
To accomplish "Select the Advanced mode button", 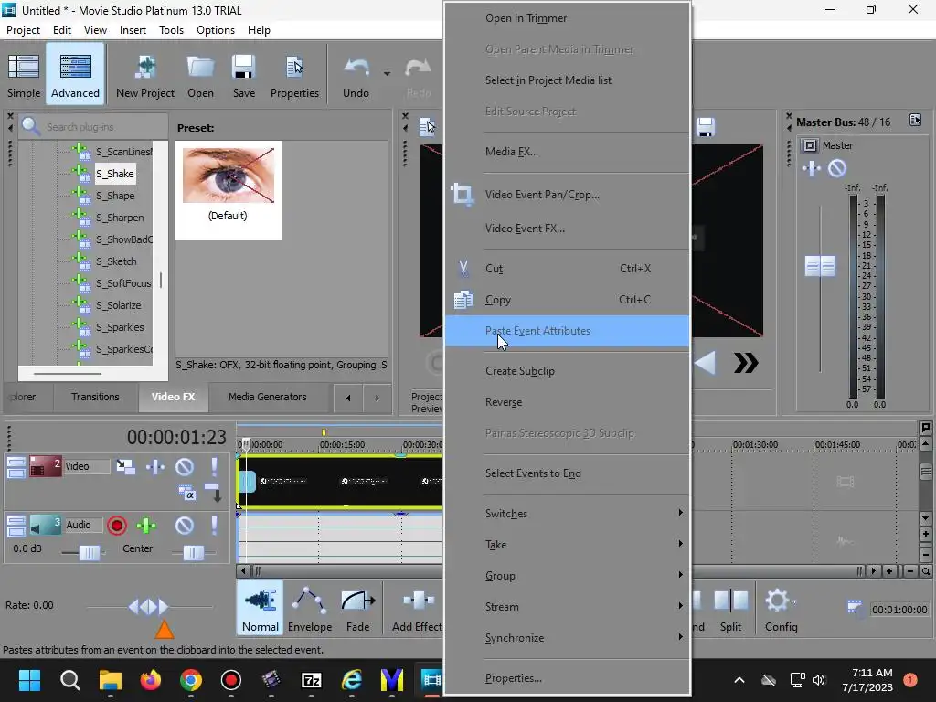I will (x=75, y=75).
